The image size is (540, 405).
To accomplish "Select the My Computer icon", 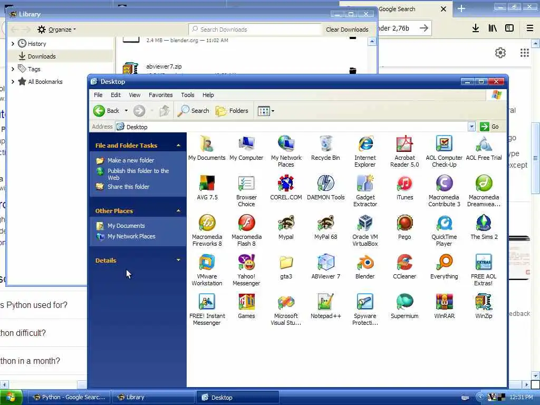I will point(246,148).
